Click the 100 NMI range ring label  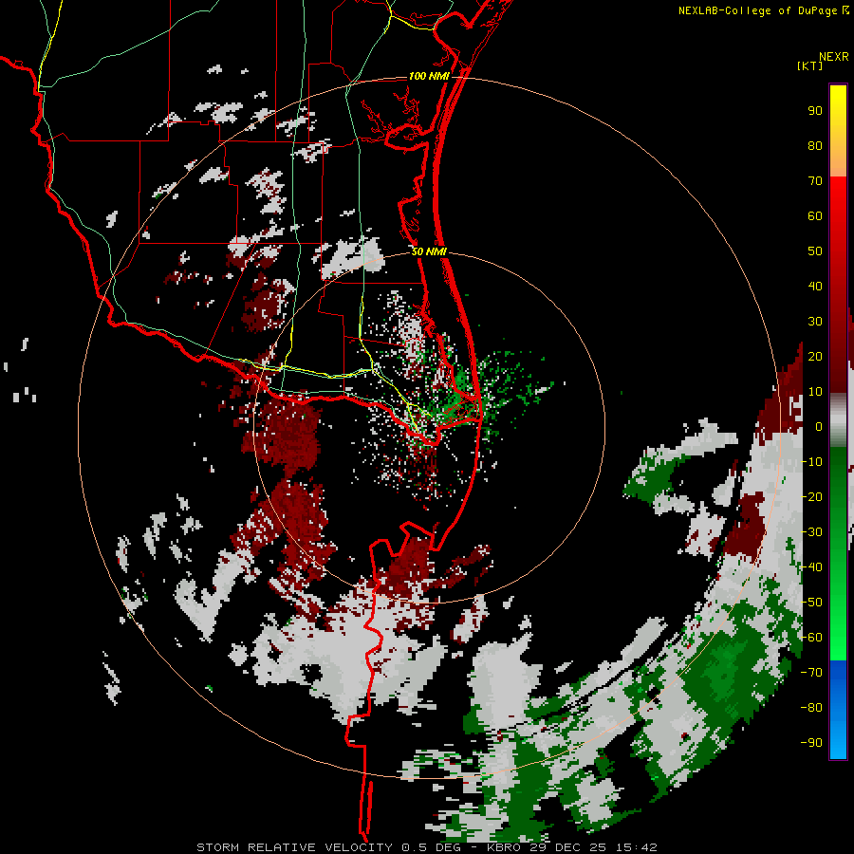[x=429, y=76]
